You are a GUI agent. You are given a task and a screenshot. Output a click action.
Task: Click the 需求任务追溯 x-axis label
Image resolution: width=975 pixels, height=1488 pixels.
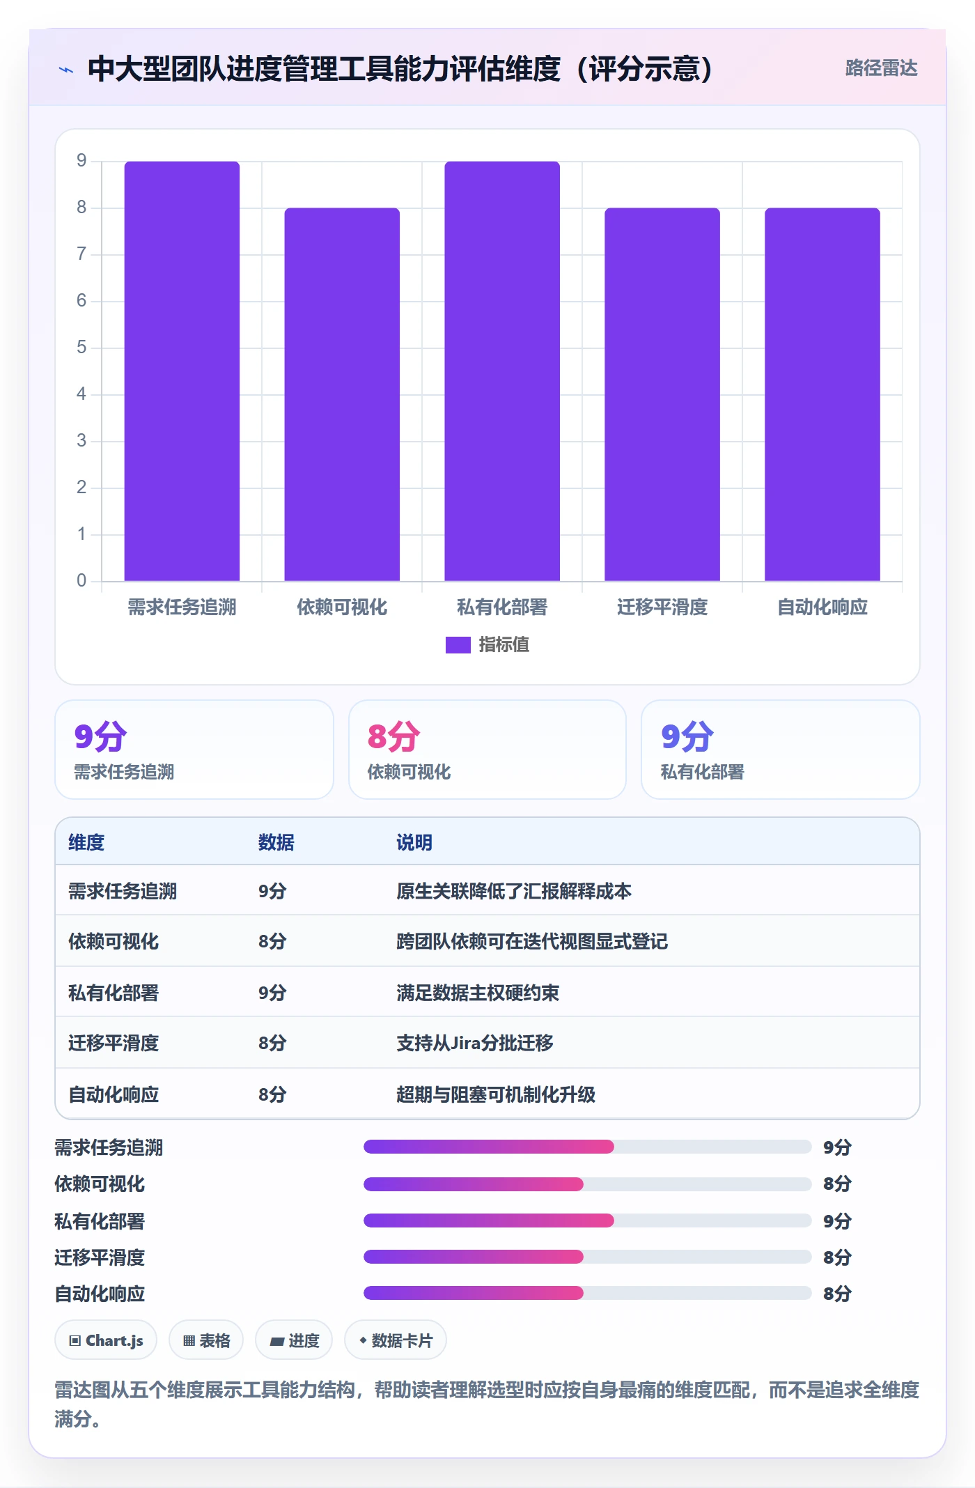(182, 607)
